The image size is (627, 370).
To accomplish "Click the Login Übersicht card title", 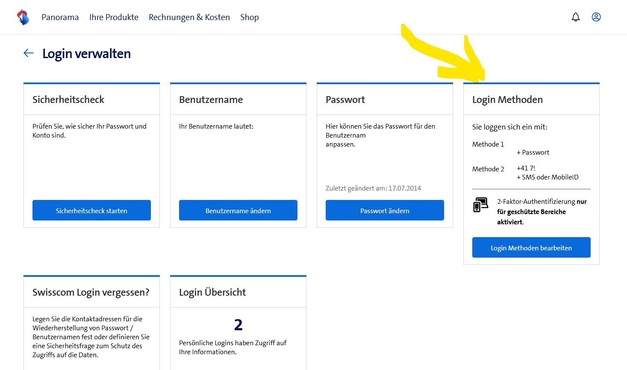I will [212, 292].
